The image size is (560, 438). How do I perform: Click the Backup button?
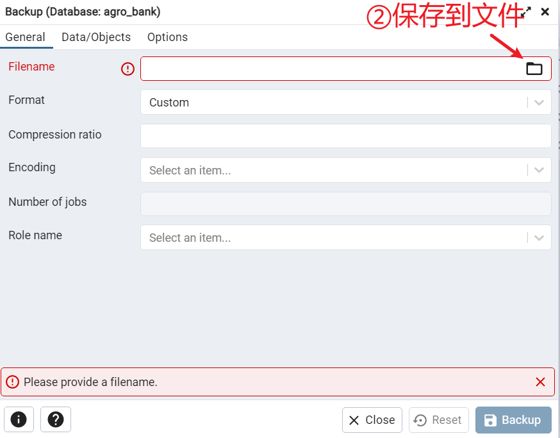[513, 420]
